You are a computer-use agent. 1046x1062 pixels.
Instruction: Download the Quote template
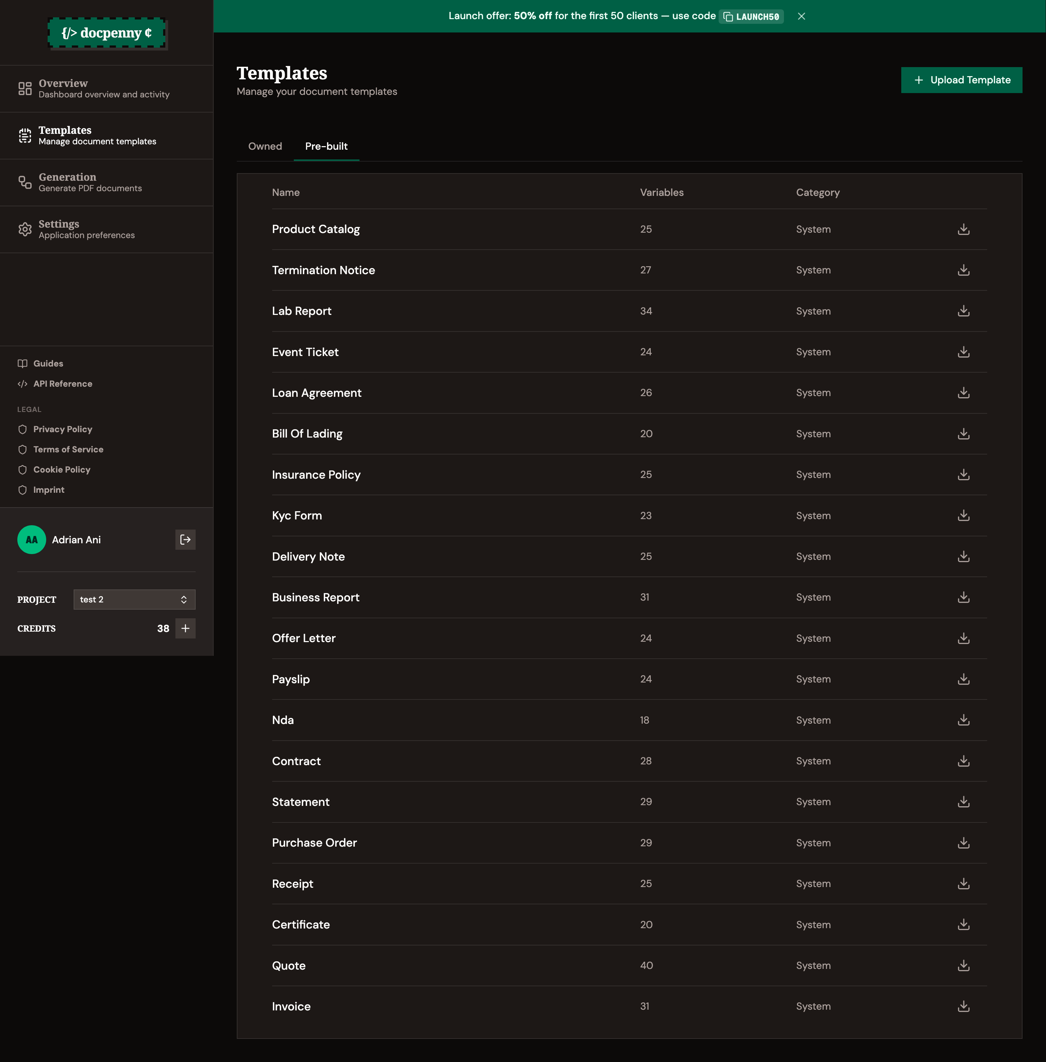[963, 965]
